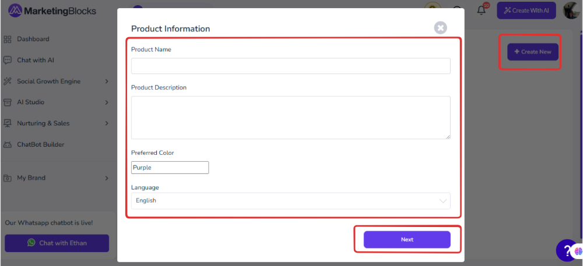Open the Language dropdown showing English
Viewport: 583px width, 266px height.
pyautogui.click(x=291, y=201)
